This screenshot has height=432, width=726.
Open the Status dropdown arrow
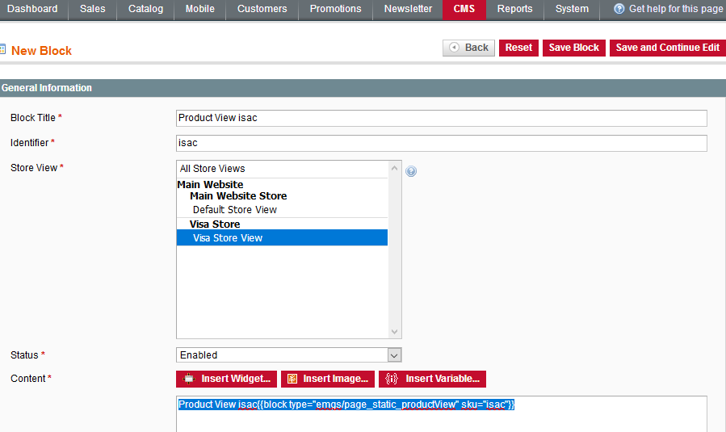[x=394, y=355]
